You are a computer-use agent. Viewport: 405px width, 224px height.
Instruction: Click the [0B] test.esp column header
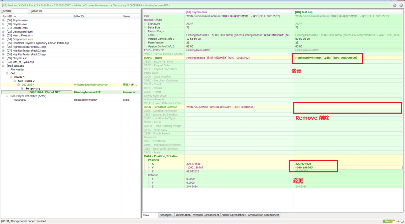[x=349, y=12]
